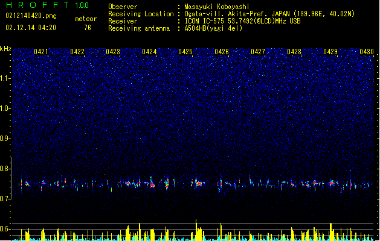Click the date stamp 02.12.14 04:20
Image resolution: width=380 pixels, height=241 pixels.
coord(31,28)
